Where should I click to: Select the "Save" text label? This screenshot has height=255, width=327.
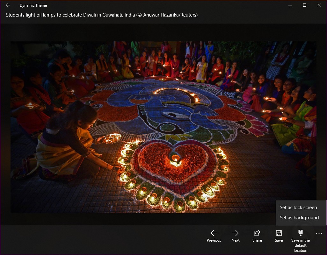(279, 240)
